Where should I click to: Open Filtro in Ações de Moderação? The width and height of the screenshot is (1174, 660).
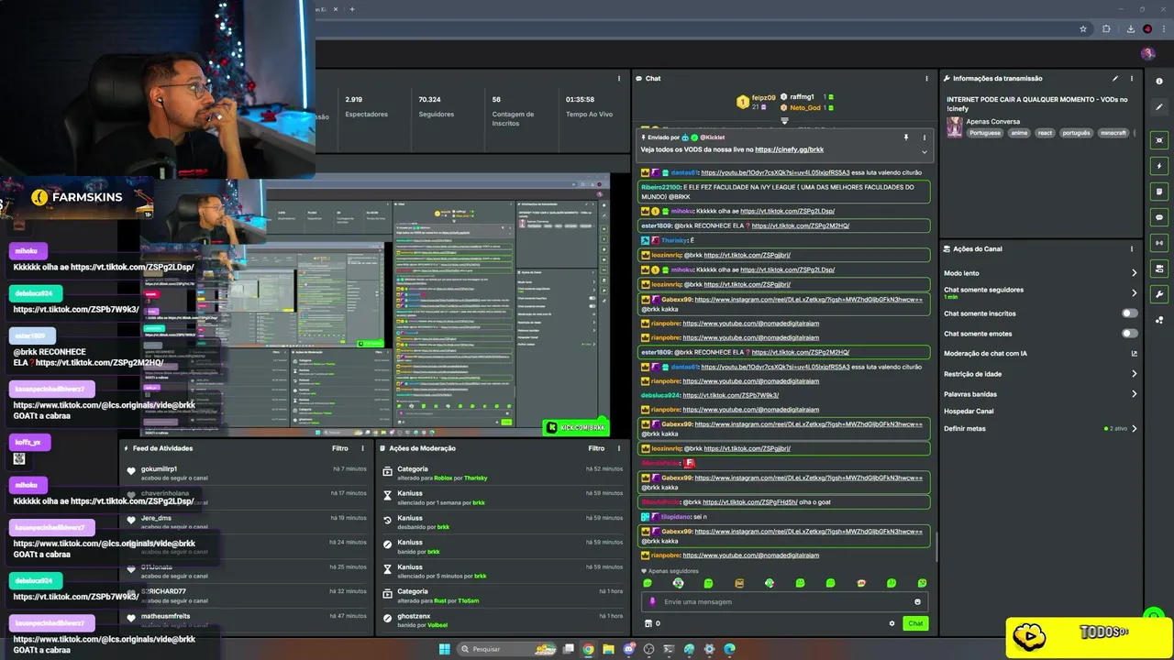[x=596, y=448]
